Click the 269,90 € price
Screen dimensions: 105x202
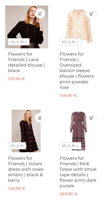(68, 194)
